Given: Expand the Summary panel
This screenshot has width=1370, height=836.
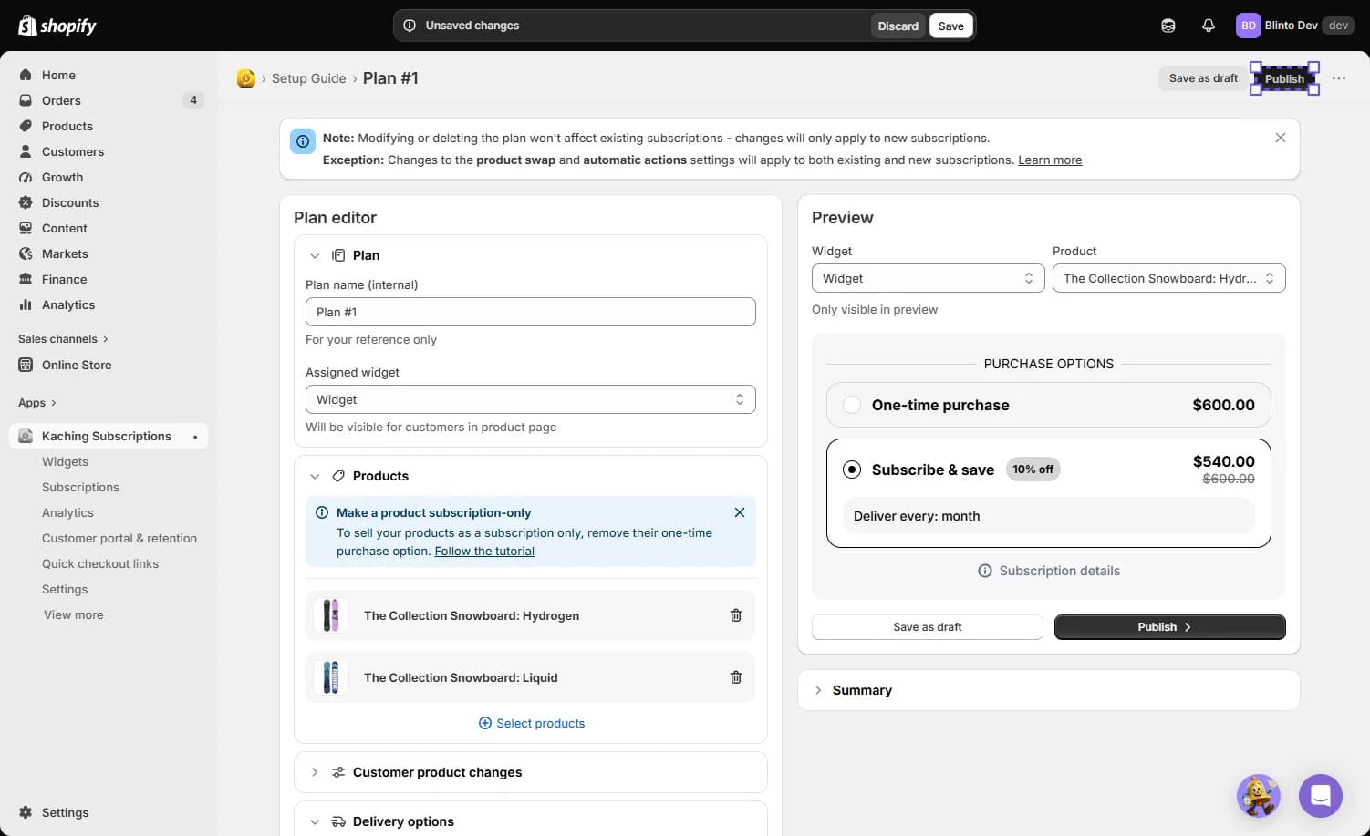Looking at the screenshot, I should [818, 690].
